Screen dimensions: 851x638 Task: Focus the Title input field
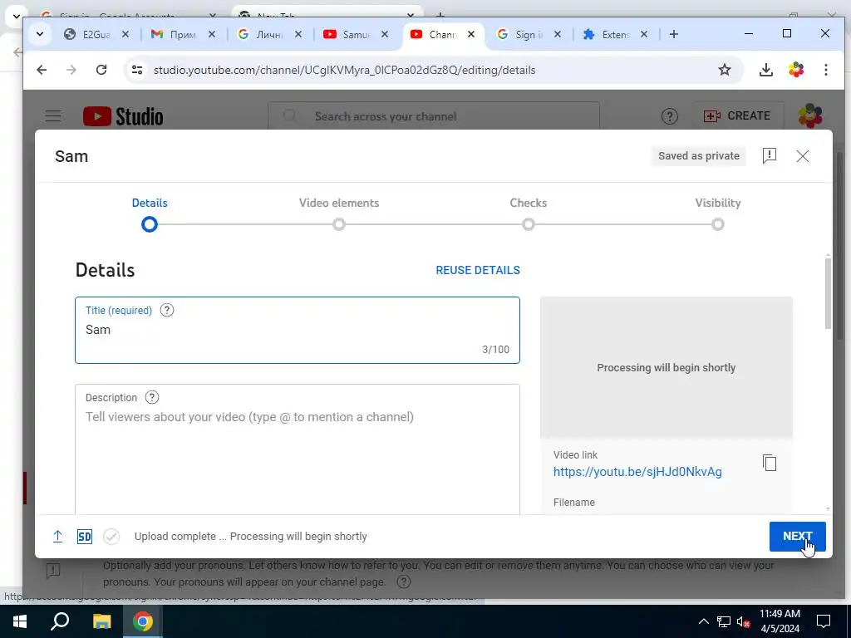298,330
